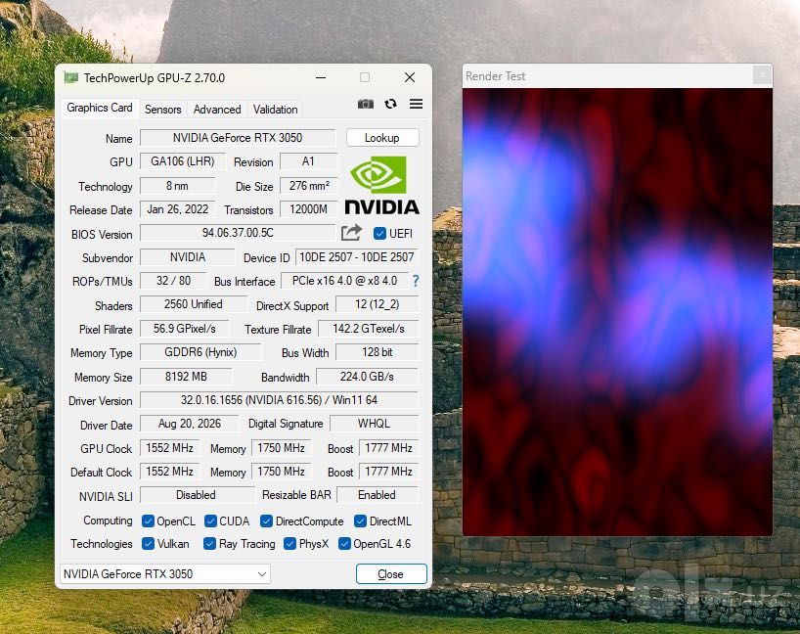Click the Close button
This screenshot has width=800, height=634.
click(x=391, y=573)
